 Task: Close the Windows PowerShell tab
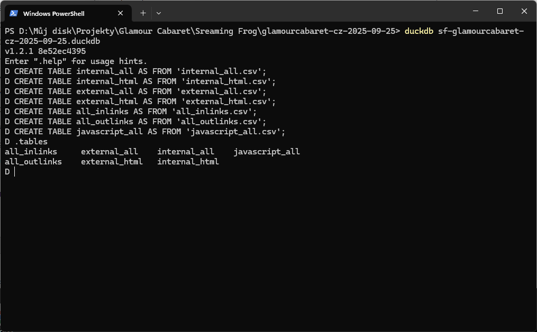[x=121, y=13]
